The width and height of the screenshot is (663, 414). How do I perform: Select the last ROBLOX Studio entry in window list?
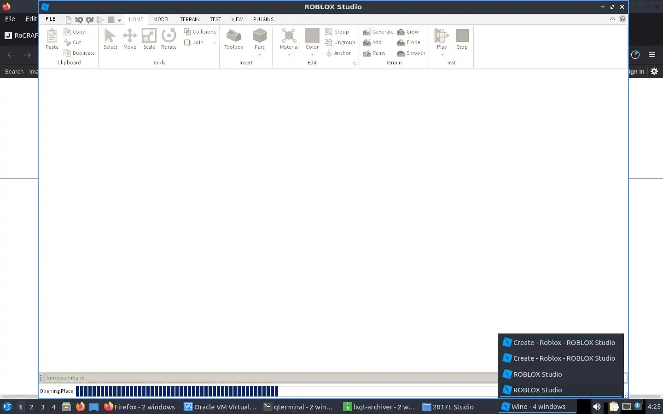coord(561,390)
